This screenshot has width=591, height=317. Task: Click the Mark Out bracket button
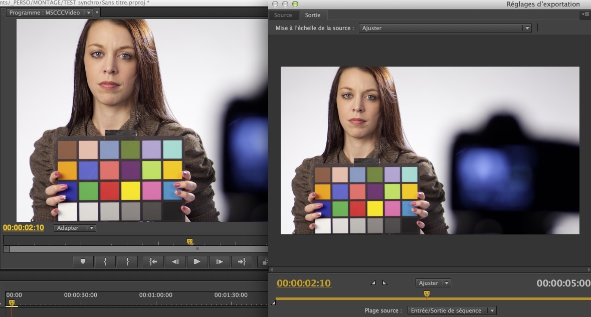[x=127, y=261]
